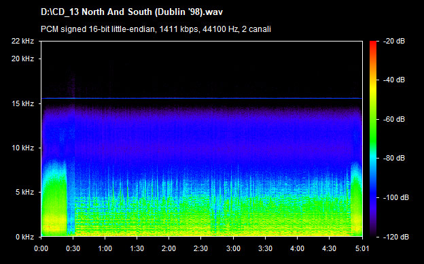Select the PCM format info line
The image size is (424, 264).
coord(156,29)
